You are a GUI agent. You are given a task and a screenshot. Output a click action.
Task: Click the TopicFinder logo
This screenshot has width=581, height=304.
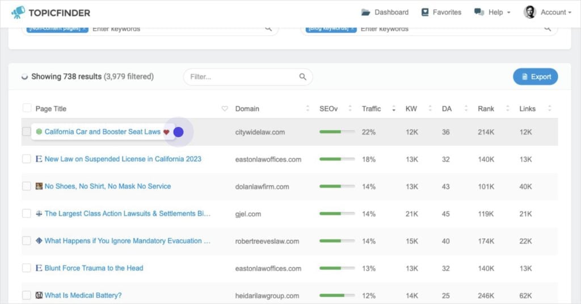click(50, 12)
